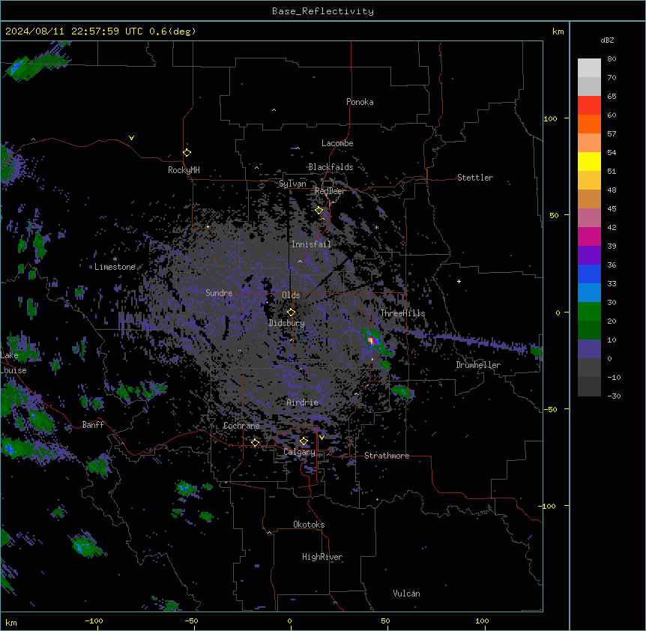Click the Airdrie city label

tap(303, 402)
